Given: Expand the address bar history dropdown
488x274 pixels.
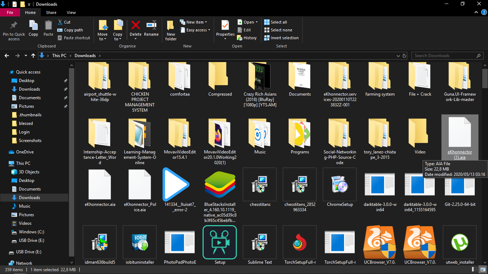Looking at the screenshot, I should [398, 56].
